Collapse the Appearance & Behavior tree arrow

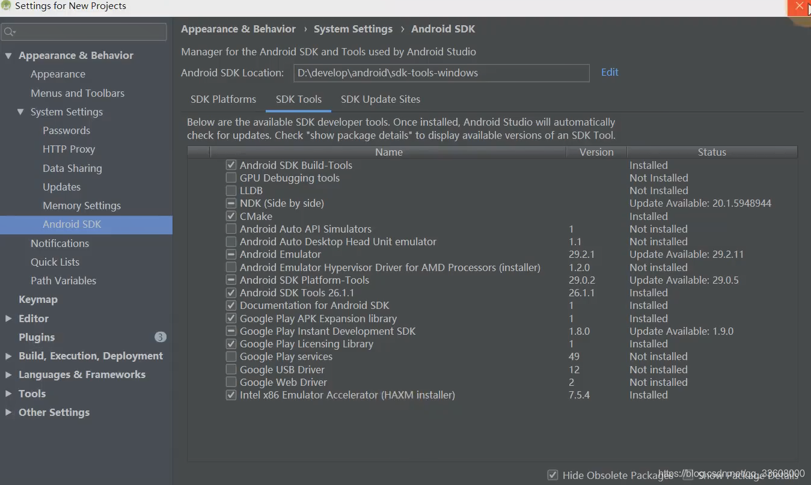[8, 56]
